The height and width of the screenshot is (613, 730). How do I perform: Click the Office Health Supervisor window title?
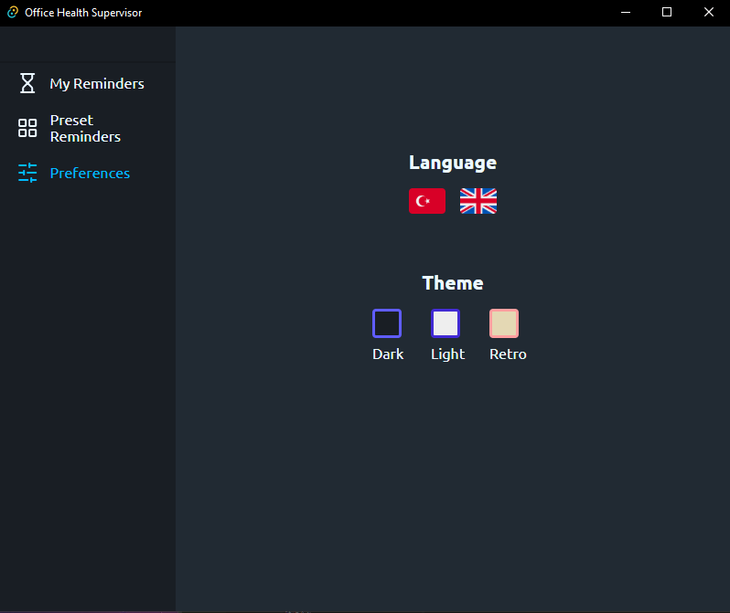pos(83,13)
